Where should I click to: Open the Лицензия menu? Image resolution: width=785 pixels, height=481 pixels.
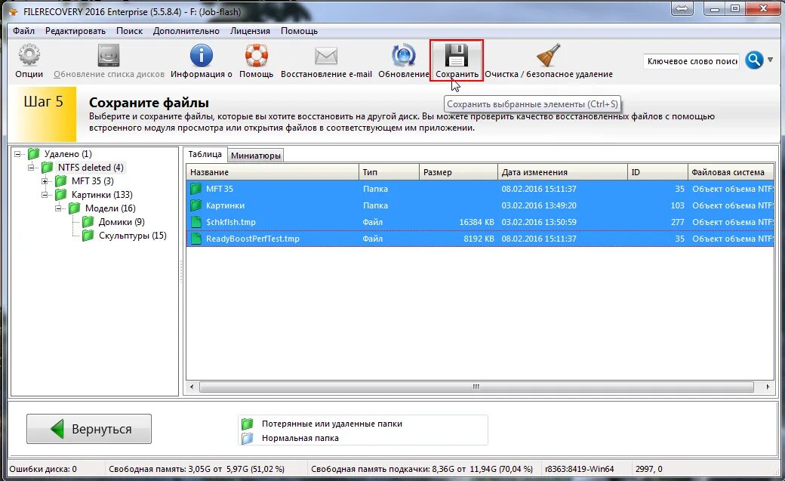tap(250, 30)
